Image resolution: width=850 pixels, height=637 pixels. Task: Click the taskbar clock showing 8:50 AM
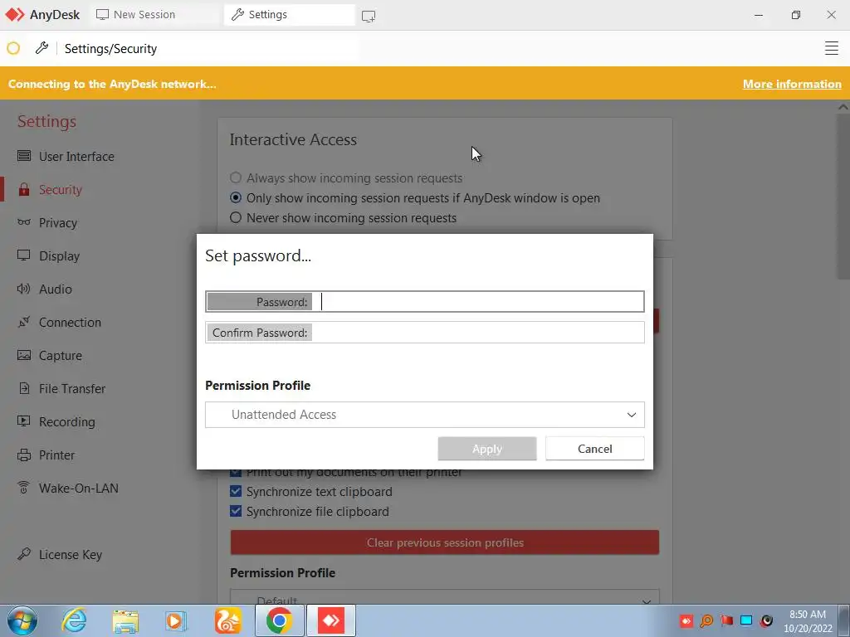tap(807, 620)
